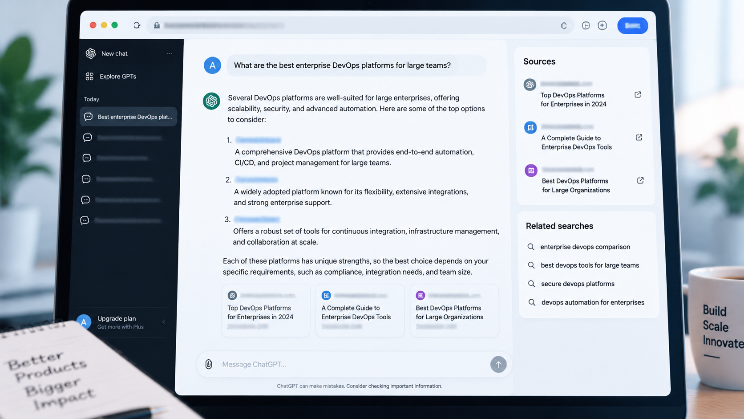This screenshot has height=419, width=744.
Task: Open external link for Top DevOps Platforms source
Action: (638, 94)
